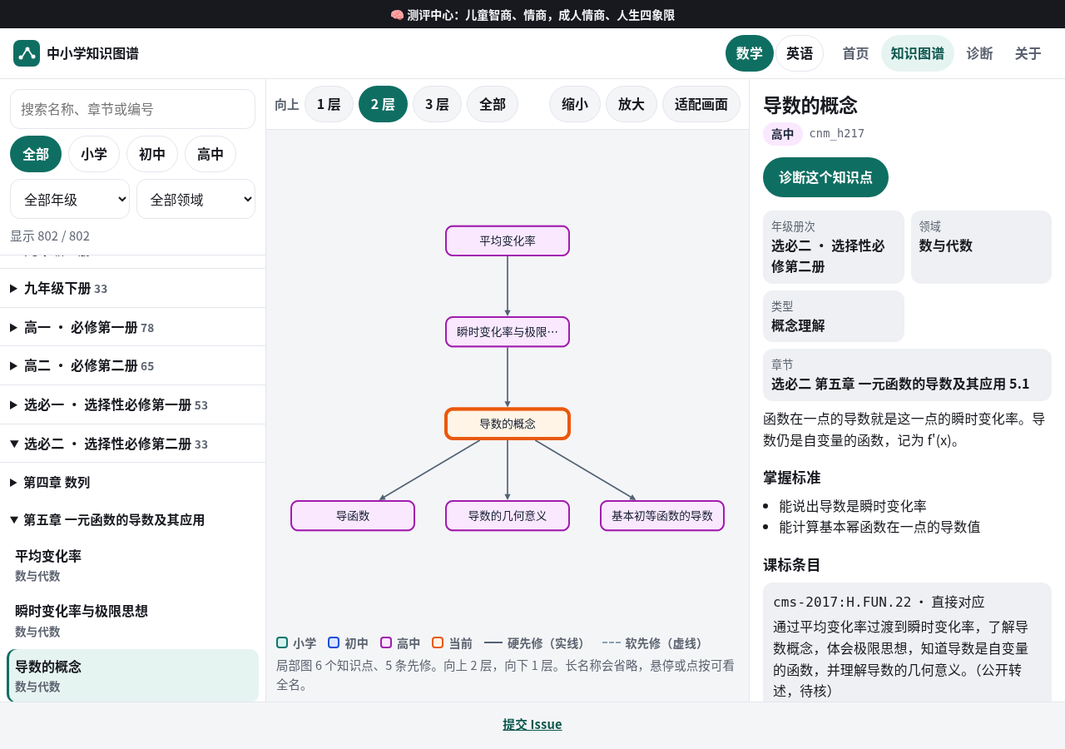1065x749 pixels.
Task: Click 缩小 to zoom out graph
Action: click(x=575, y=104)
